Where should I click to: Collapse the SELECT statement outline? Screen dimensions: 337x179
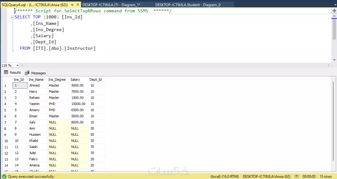[x=12, y=17]
